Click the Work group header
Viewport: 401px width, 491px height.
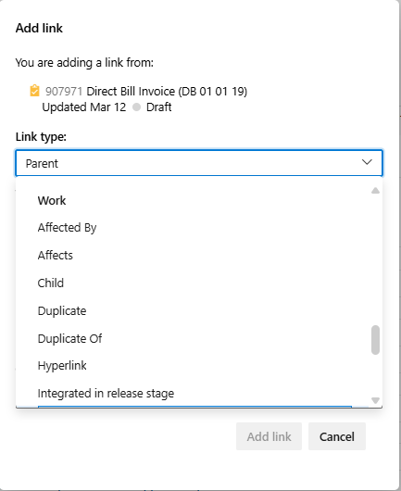[52, 200]
